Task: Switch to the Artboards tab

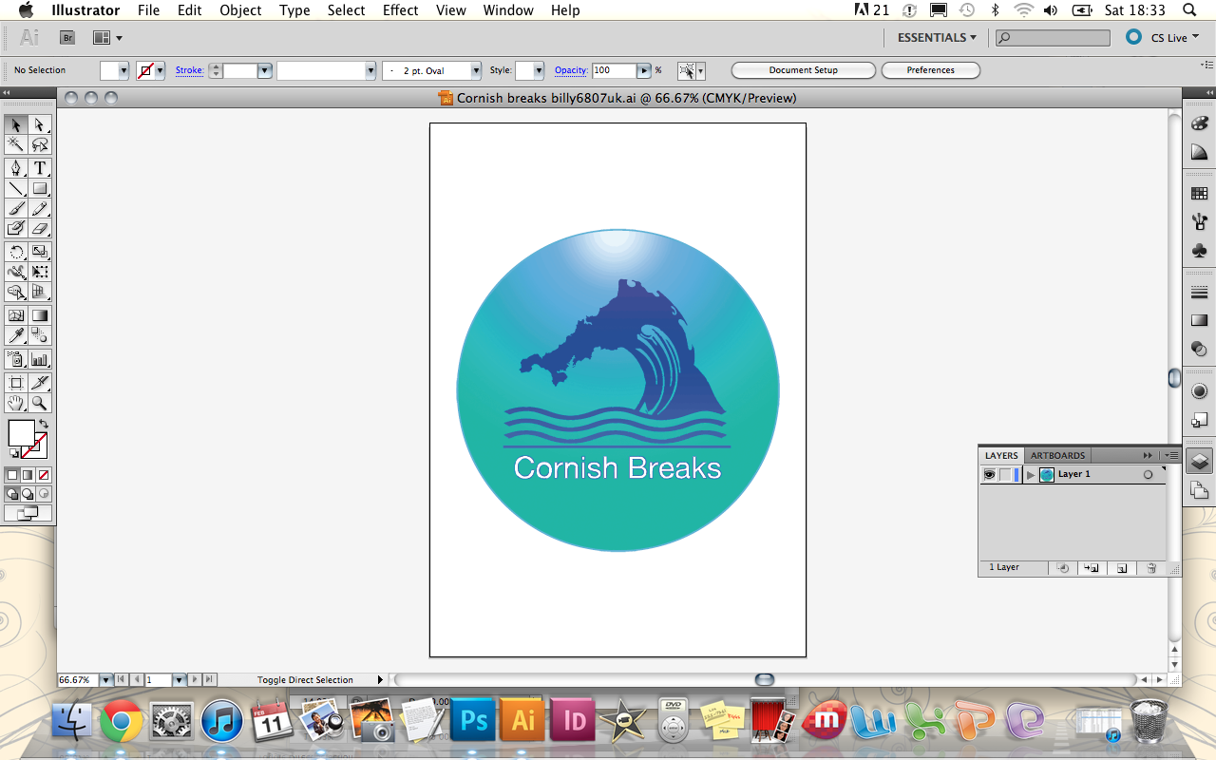Action: pyautogui.click(x=1057, y=455)
